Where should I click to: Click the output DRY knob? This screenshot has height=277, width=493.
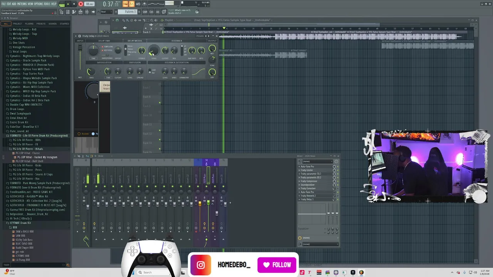point(212,72)
